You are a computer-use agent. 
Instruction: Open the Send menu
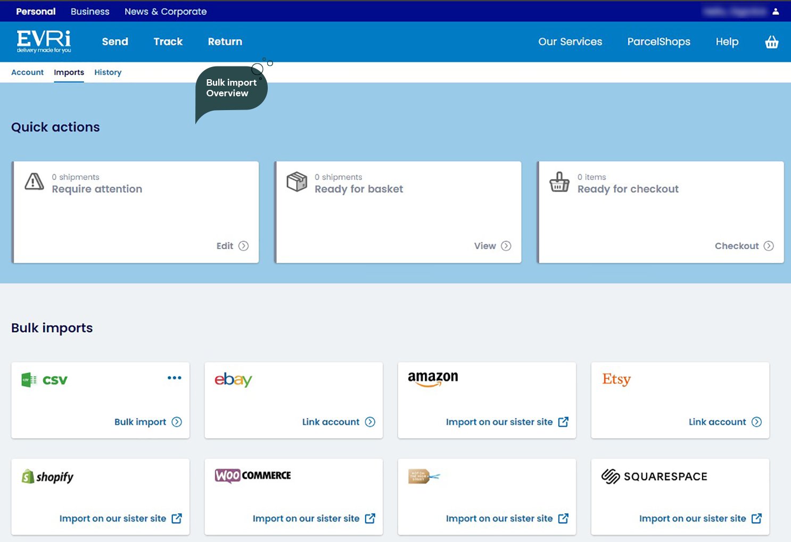pyautogui.click(x=115, y=41)
